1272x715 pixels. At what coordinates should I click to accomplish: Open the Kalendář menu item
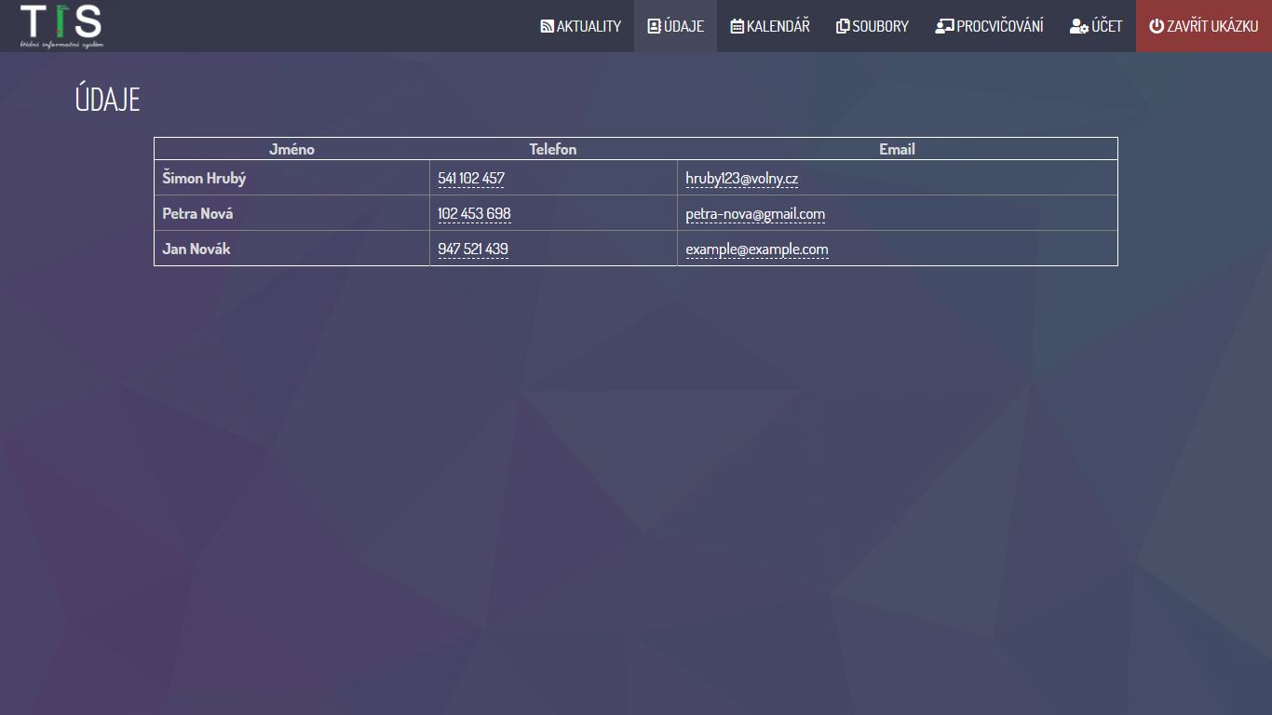[778, 26]
